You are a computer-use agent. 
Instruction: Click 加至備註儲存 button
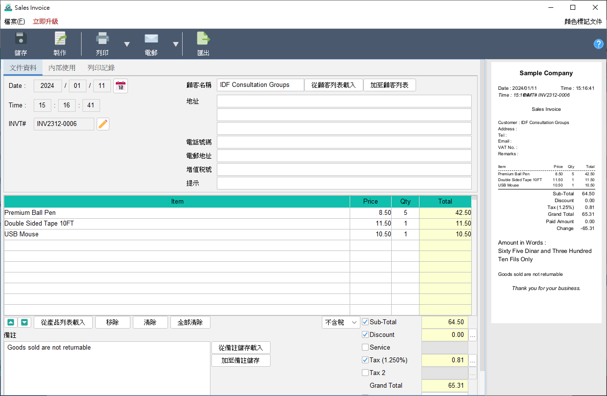tap(241, 360)
